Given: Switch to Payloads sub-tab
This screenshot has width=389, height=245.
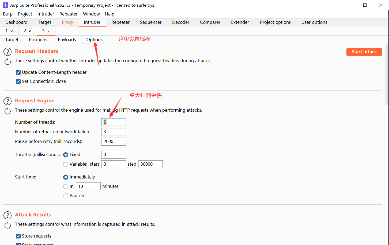Looking at the screenshot, I should click(x=67, y=40).
